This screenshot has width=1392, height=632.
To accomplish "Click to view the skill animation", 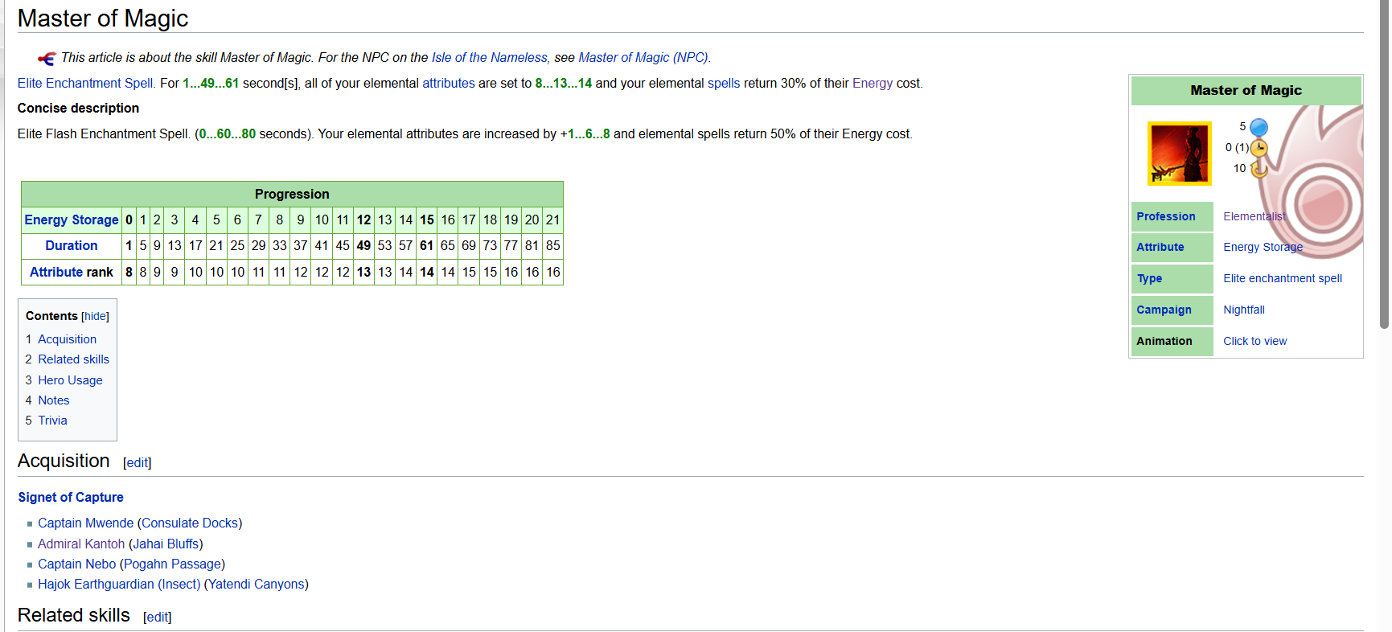I will coord(1254,342).
